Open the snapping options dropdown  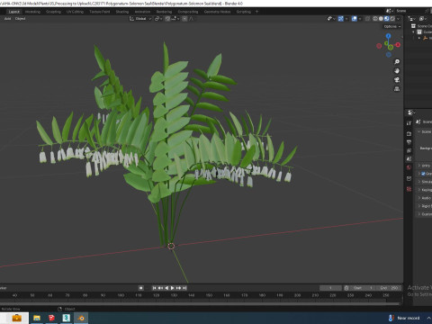click(175, 19)
